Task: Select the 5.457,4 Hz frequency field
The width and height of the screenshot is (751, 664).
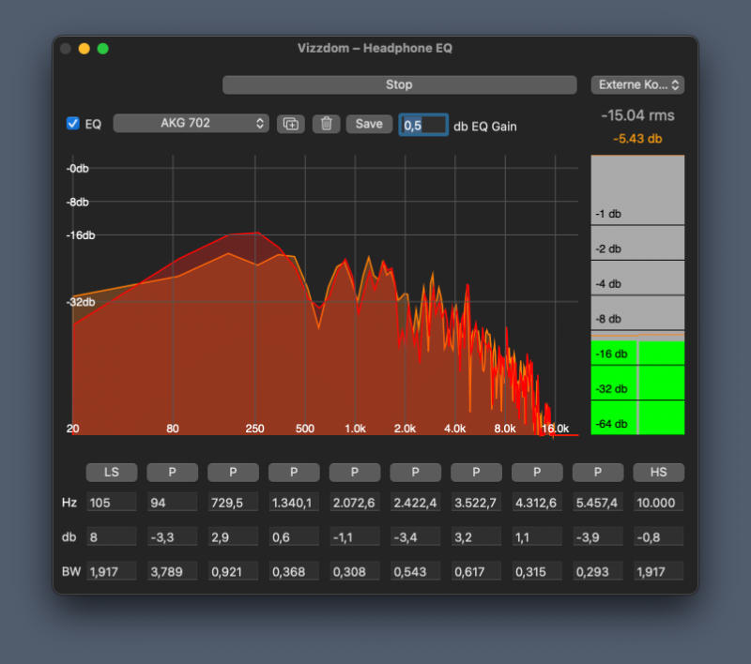Action: pyautogui.click(x=598, y=503)
